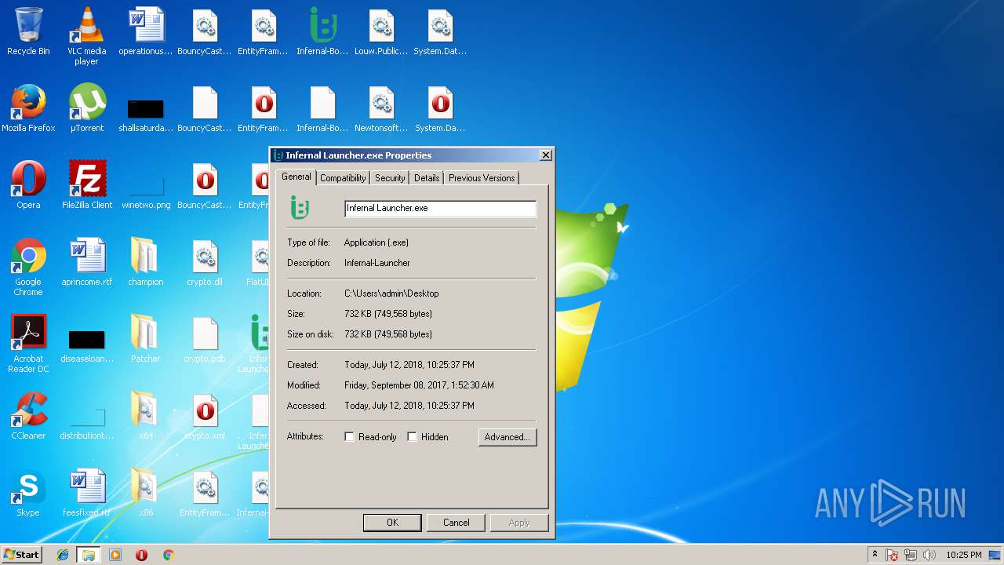Switch to the Security tab

point(390,178)
